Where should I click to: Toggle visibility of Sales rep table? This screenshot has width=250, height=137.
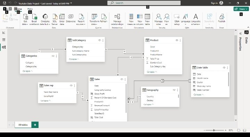pyautogui.click(x=71, y=85)
